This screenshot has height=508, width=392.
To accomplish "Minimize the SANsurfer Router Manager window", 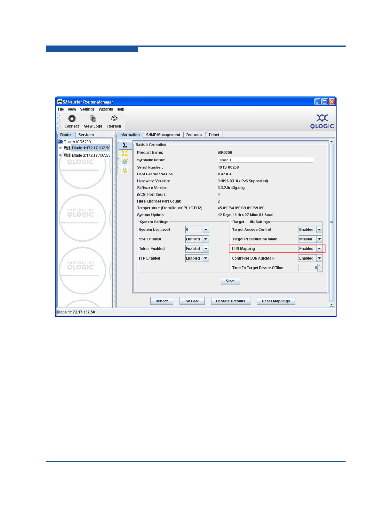I will pyautogui.click(x=317, y=102).
